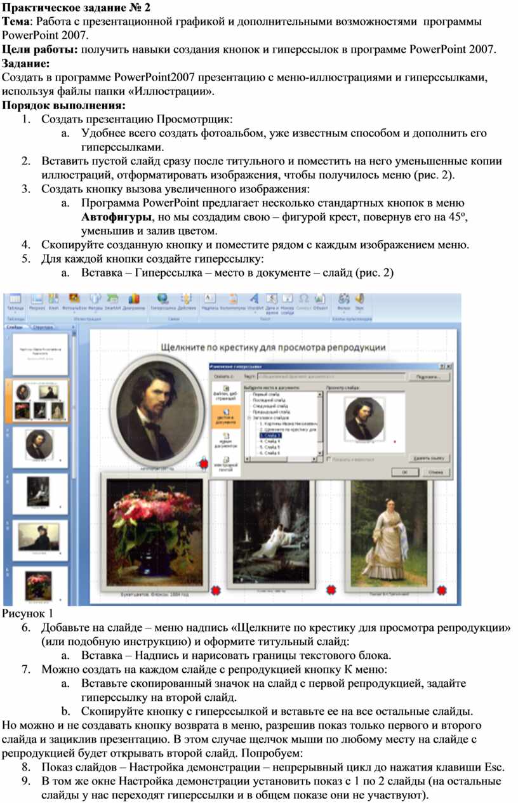Image resolution: width=518 pixels, height=803 pixels.
Task: Open the Фигуры shapes gallery
Action: pyautogui.click(x=96, y=302)
